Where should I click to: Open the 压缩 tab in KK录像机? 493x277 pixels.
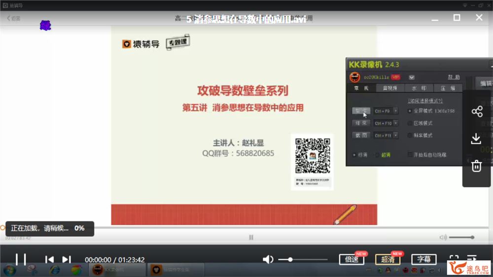448,88
